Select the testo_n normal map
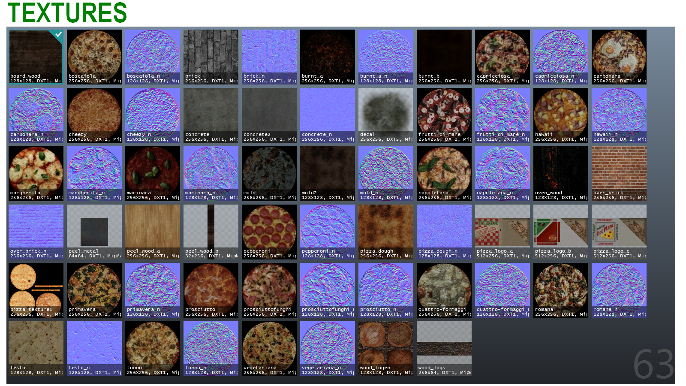Viewport: 686px width, 386px height. tap(94, 349)
